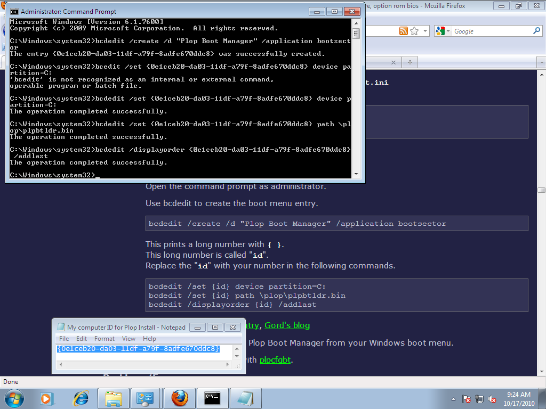This screenshot has width=546, height=409.
Task: Click Command Prompt scrollbar up arrow
Action: pyautogui.click(x=356, y=23)
